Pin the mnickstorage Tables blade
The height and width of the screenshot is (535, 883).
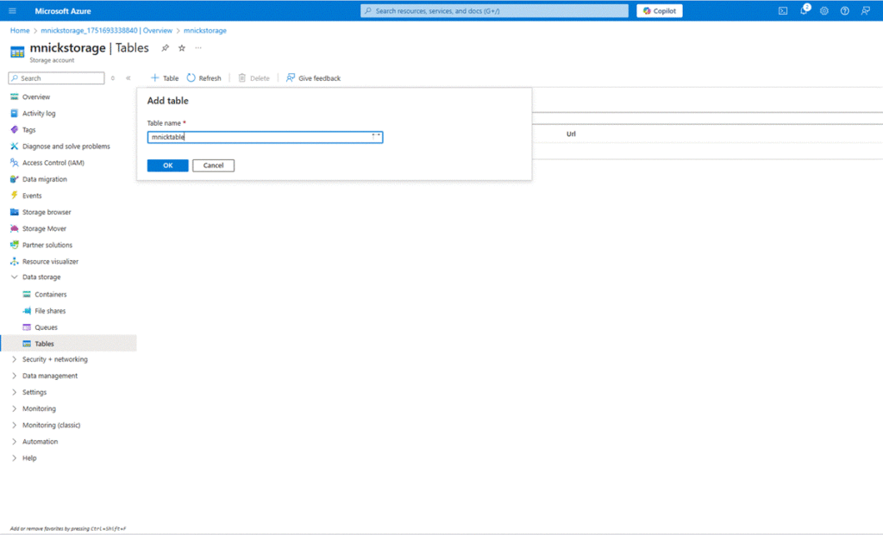coord(166,48)
